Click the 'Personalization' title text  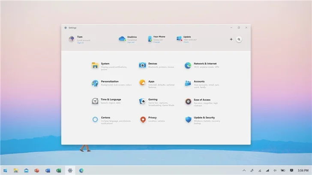click(110, 81)
